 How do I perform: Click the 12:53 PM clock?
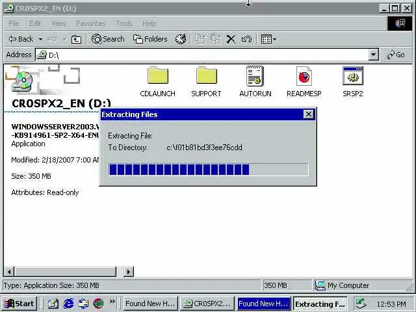(391, 304)
